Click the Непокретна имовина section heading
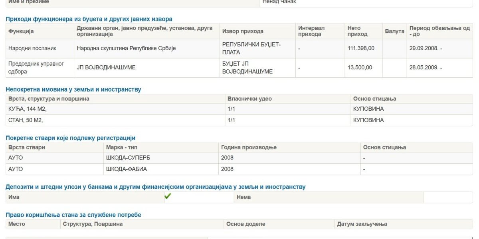Viewport: 479px width, 239px height. click(73, 89)
